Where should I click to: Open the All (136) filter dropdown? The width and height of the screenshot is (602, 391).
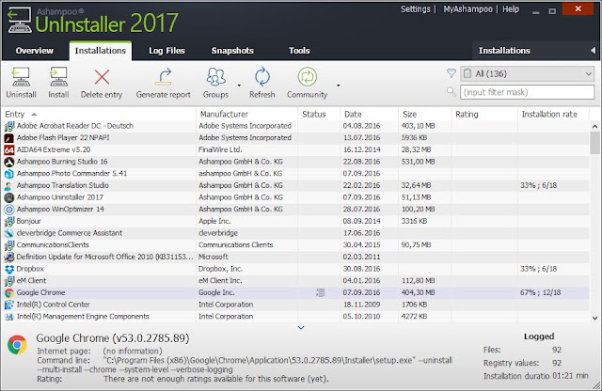[527, 73]
